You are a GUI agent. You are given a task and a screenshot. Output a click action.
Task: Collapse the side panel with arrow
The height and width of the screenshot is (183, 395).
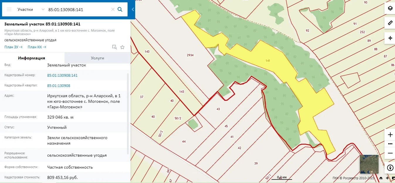pyautogui.click(x=133, y=9)
